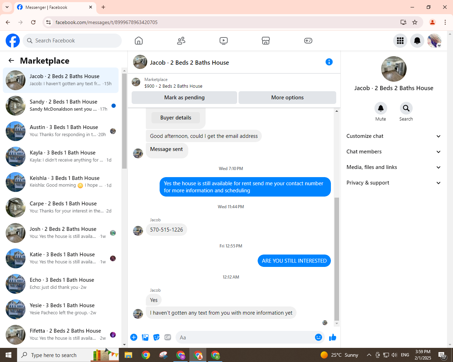The height and width of the screenshot is (362, 453).
Task: Open Yesie · 3 Beds 1 Bath House chat
Action: tap(61, 309)
